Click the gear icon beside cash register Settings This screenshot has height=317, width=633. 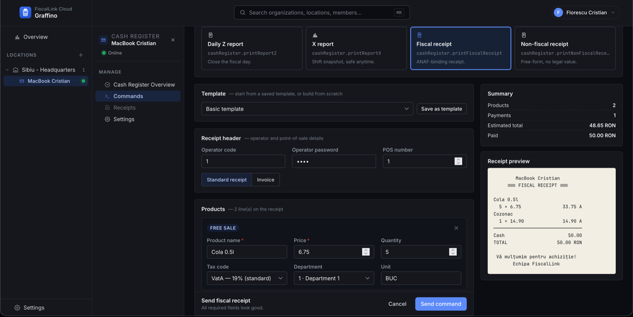(x=107, y=119)
